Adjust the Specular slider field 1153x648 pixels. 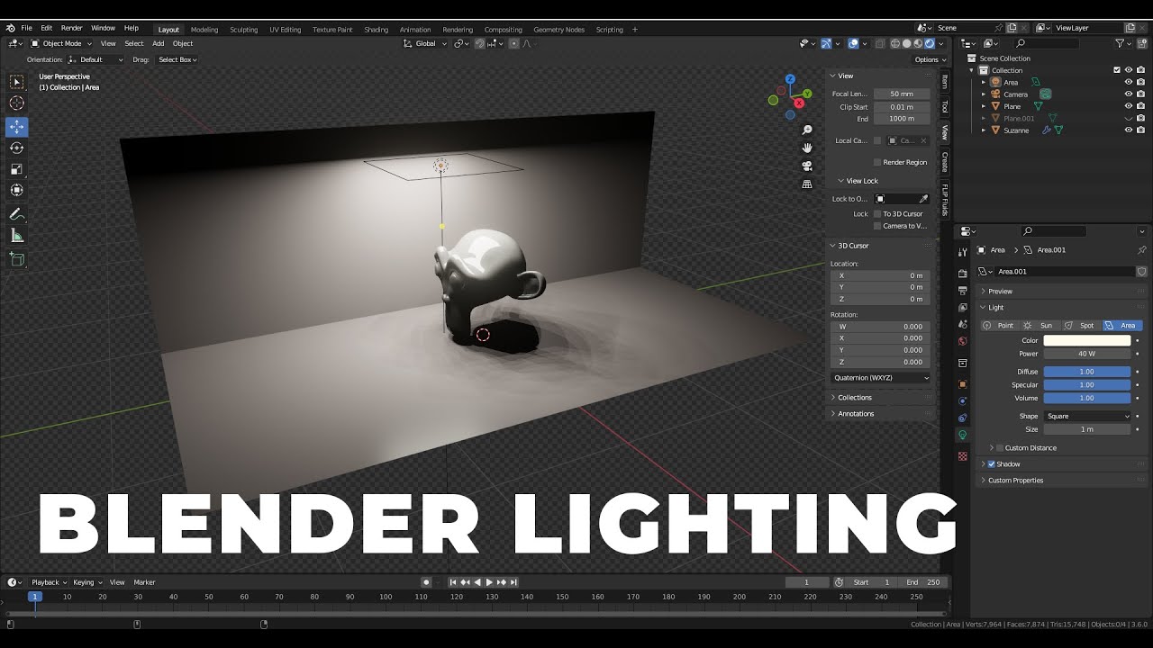(x=1087, y=384)
